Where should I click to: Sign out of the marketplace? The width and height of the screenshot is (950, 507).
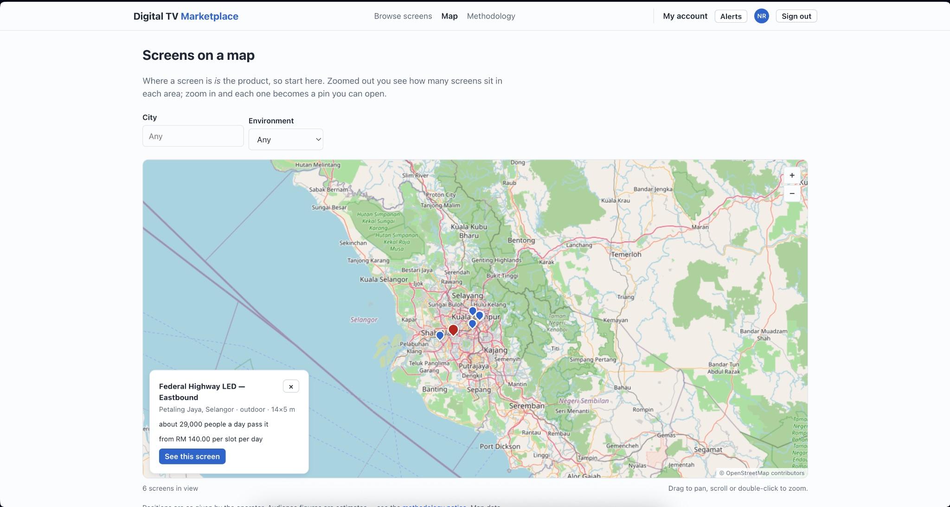796,16
